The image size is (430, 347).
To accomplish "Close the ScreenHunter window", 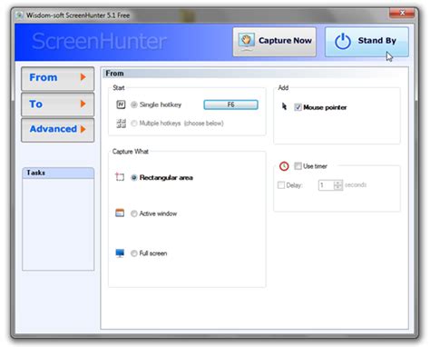I will pyautogui.click(x=402, y=13).
